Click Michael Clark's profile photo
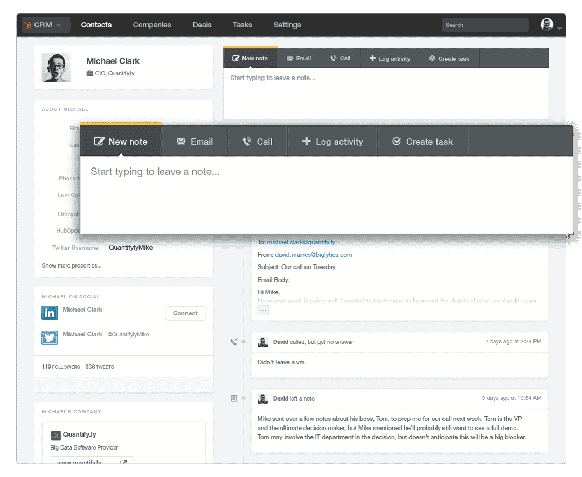582x477 pixels. click(57, 67)
